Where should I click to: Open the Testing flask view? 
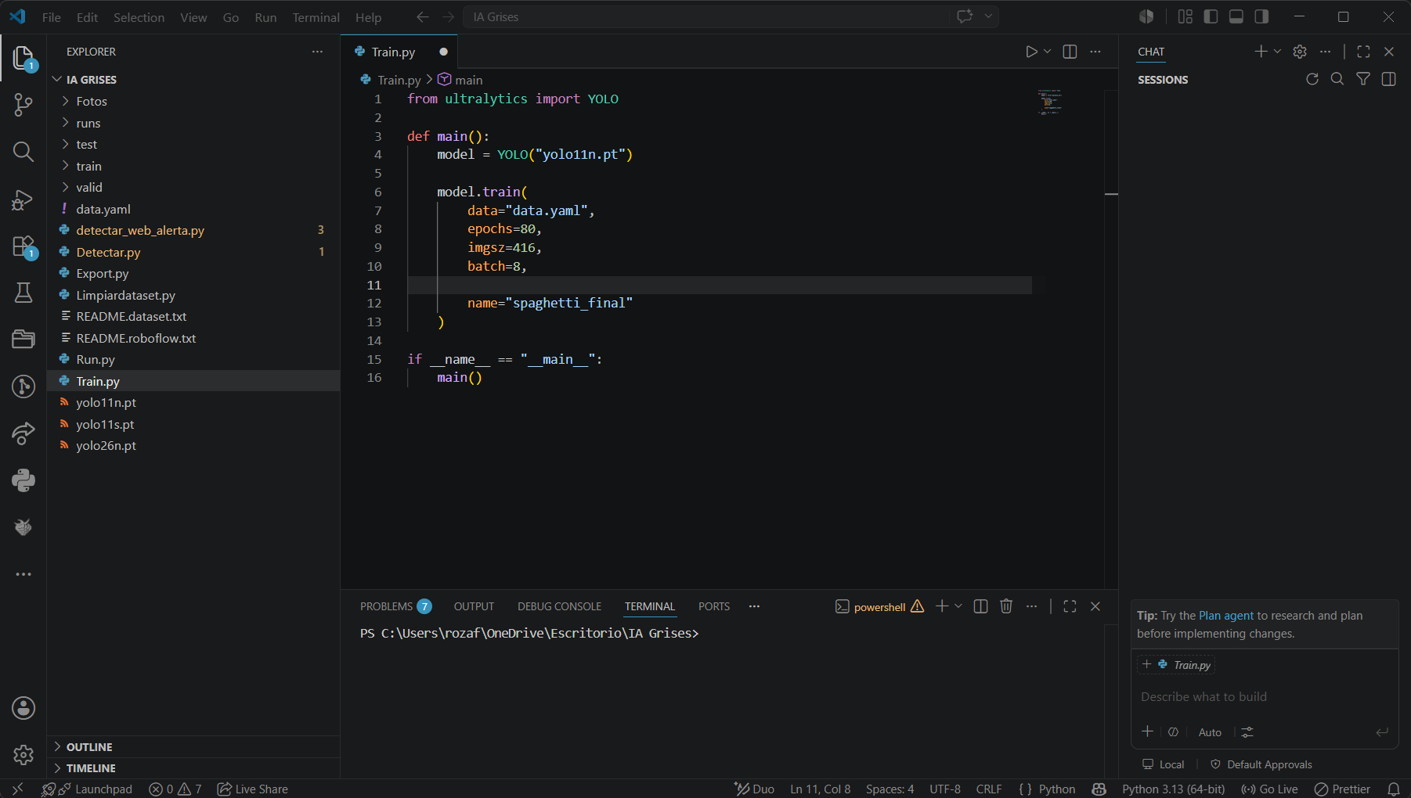(x=23, y=293)
